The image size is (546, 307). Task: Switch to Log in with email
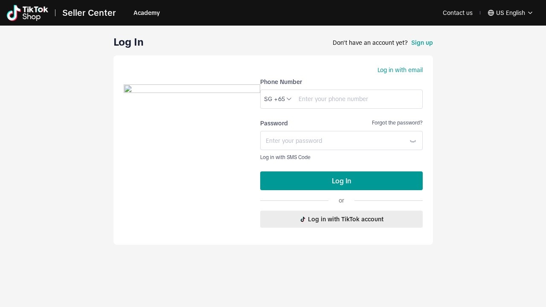tap(400, 70)
